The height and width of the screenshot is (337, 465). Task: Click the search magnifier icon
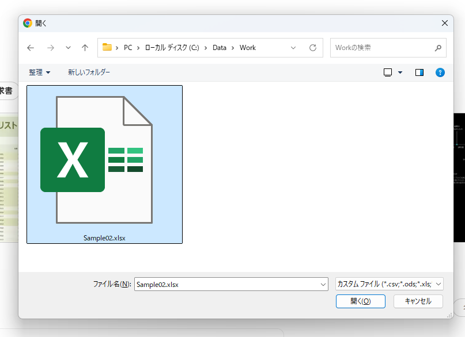(438, 48)
